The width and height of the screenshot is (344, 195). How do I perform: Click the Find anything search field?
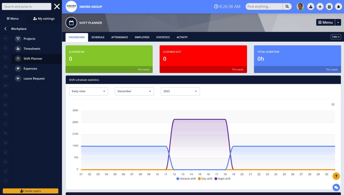[264, 6]
